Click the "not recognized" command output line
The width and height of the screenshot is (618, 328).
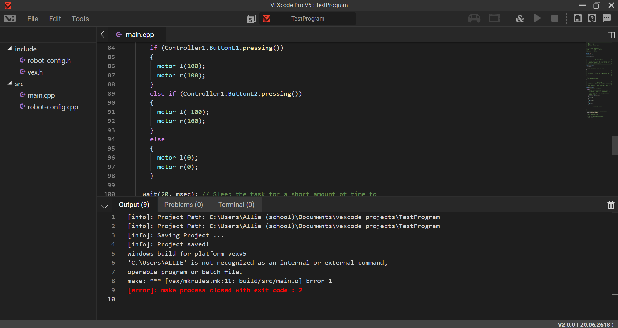(x=257, y=262)
